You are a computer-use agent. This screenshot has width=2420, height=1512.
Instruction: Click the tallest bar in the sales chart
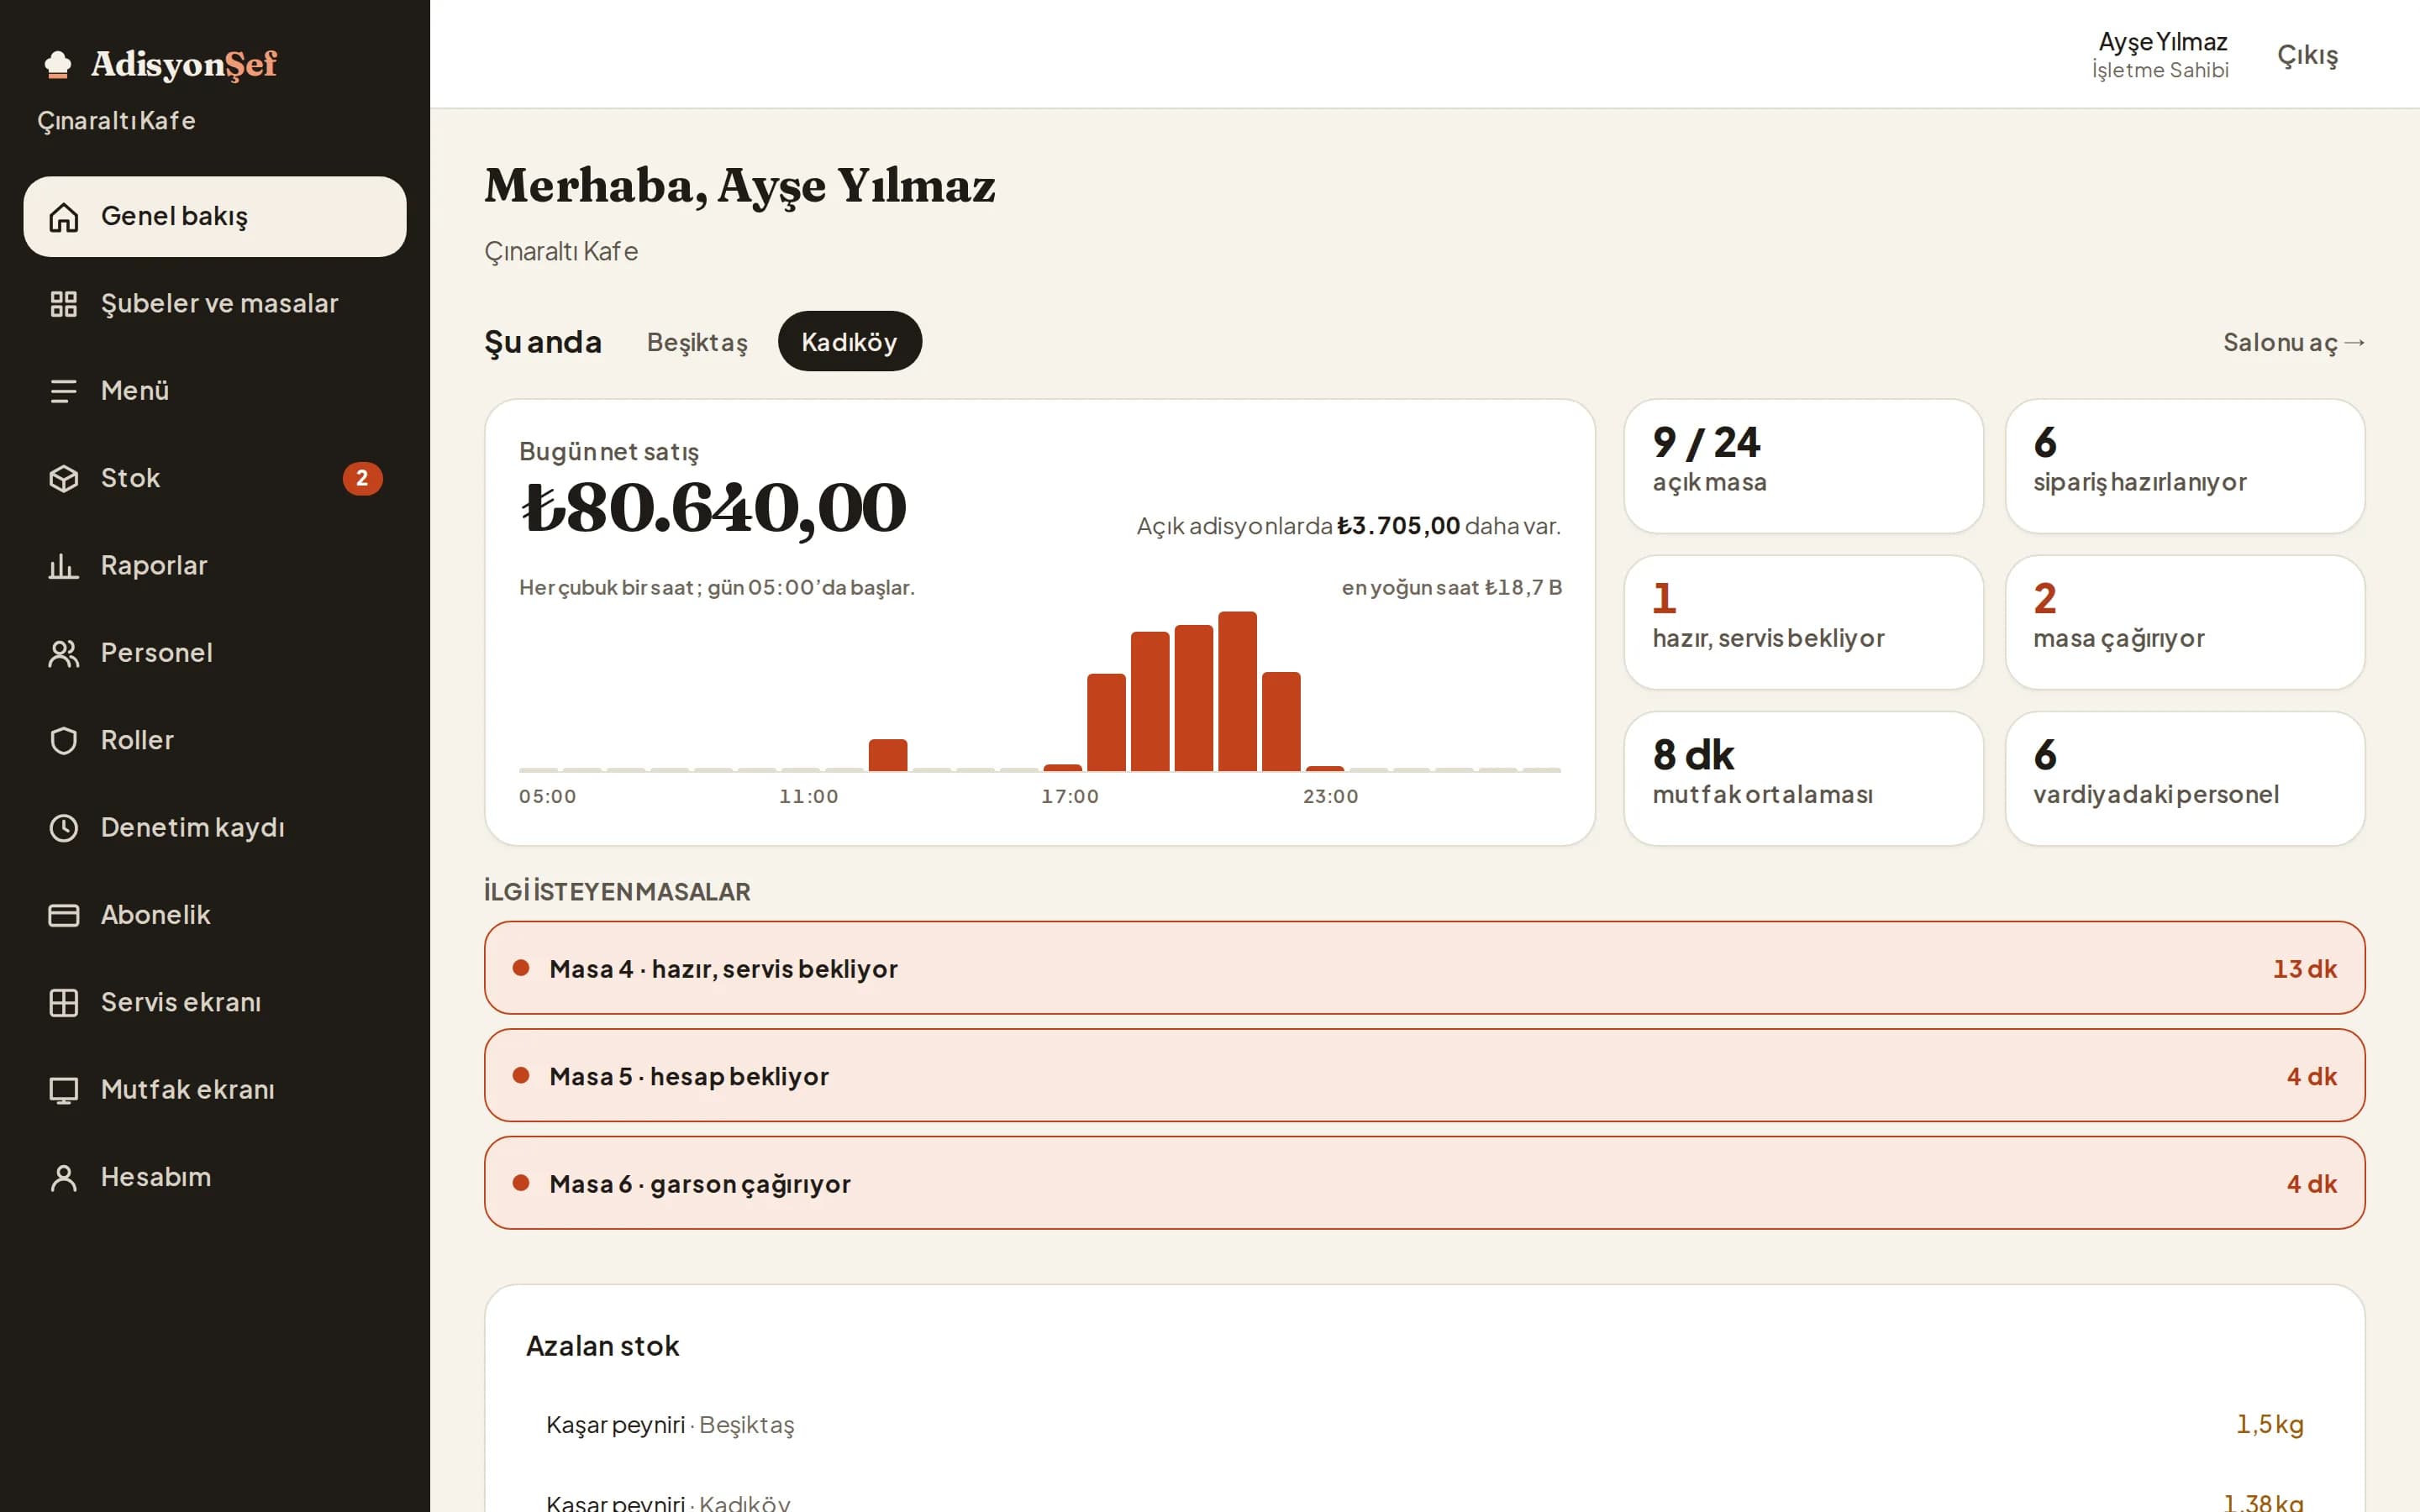(1237, 691)
